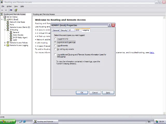Switch to the Security tab

[x=64, y=30]
